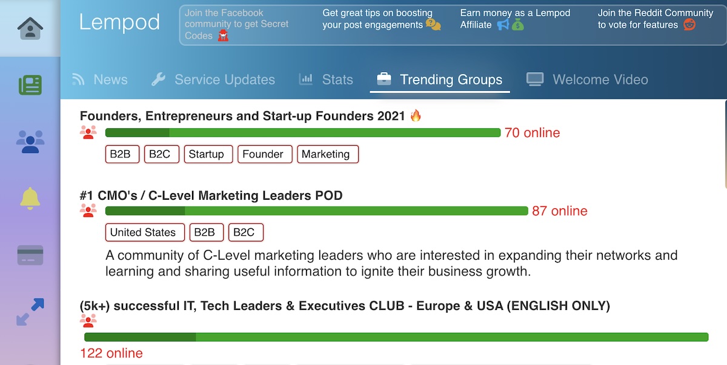Click the yellow bell notifications icon

pos(30,198)
